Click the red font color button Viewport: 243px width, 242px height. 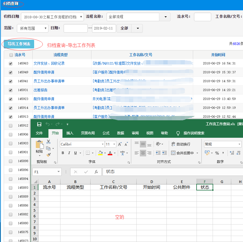pos(110,153)
